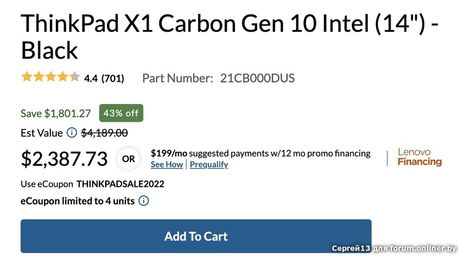Image resolution: width=470 pixels, height=262 pixels.
Task: Click the info icon next to Est Value
Action: pos(71,133)
